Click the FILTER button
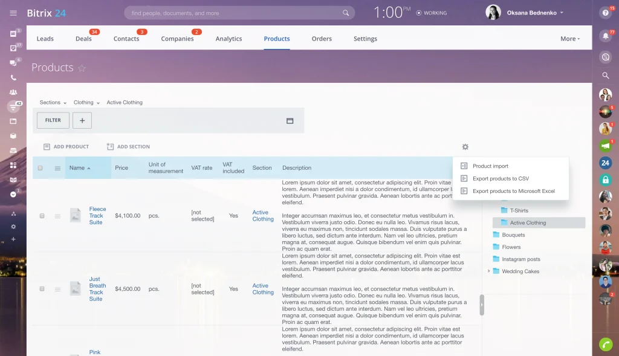This screenshot has height=356, width=619. click(53, 120)
